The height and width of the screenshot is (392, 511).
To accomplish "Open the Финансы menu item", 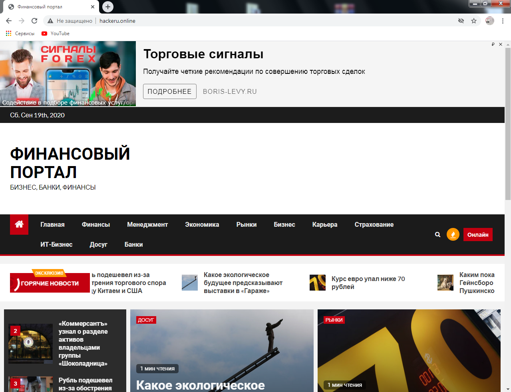I will [x=96, y=225].
